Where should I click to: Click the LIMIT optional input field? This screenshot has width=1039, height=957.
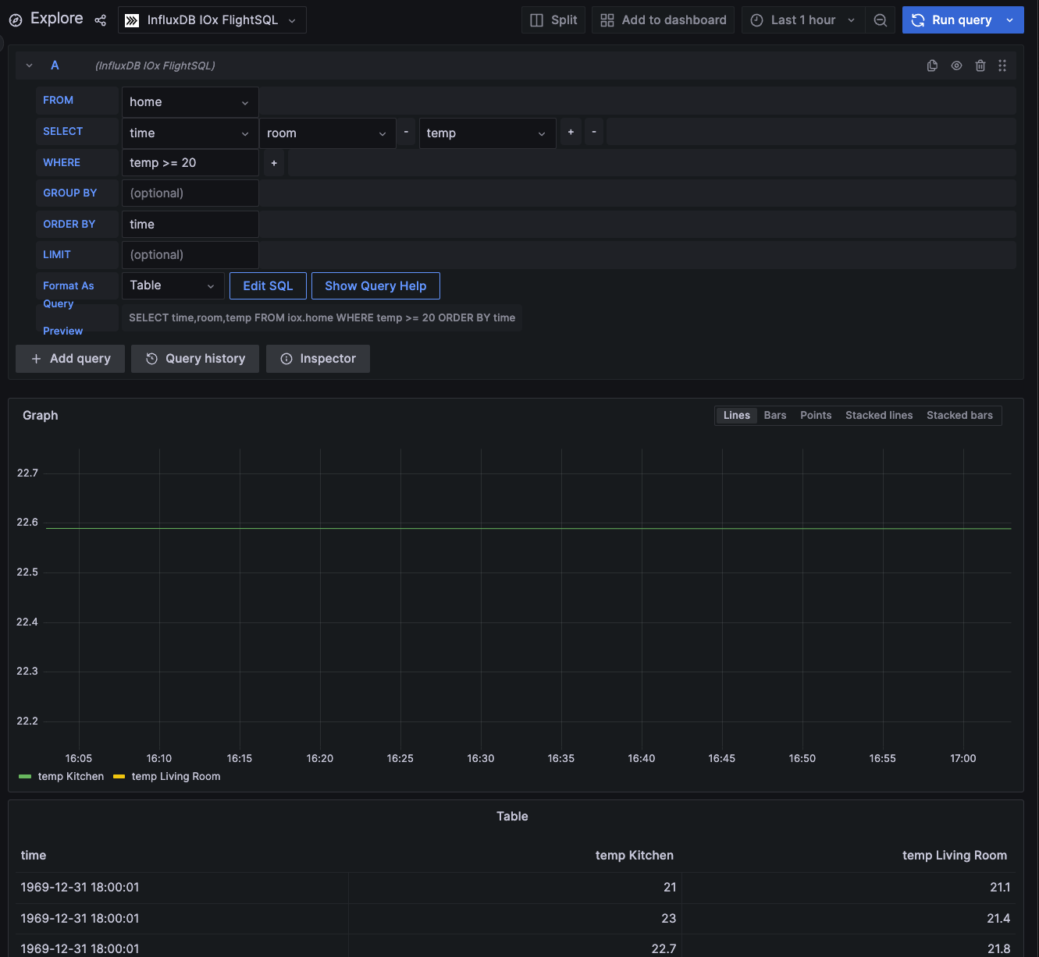click(190, 255)
